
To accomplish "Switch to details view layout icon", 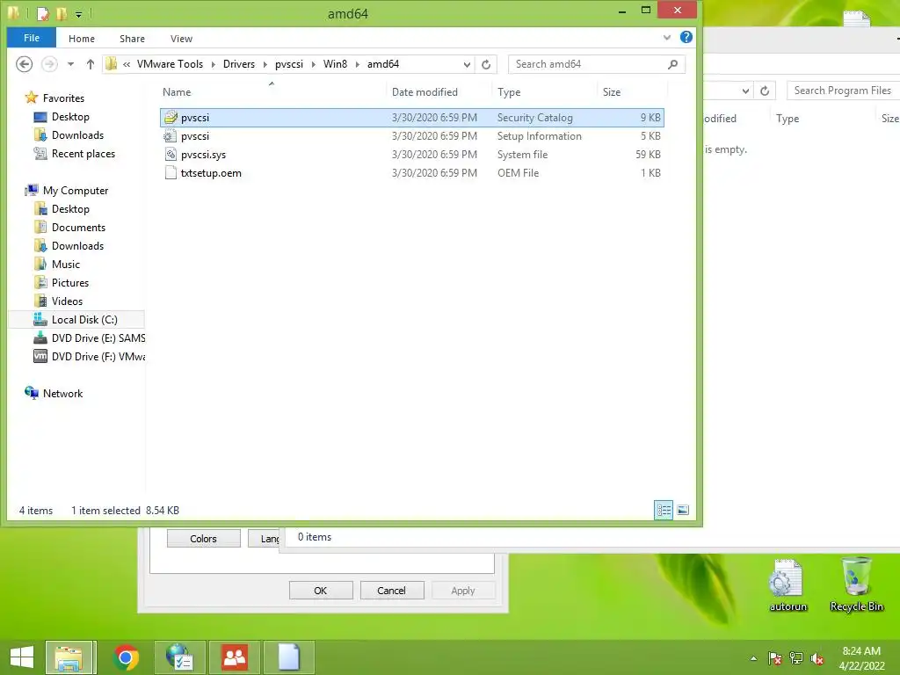I will pyautogui.click(x=664, y=510).
